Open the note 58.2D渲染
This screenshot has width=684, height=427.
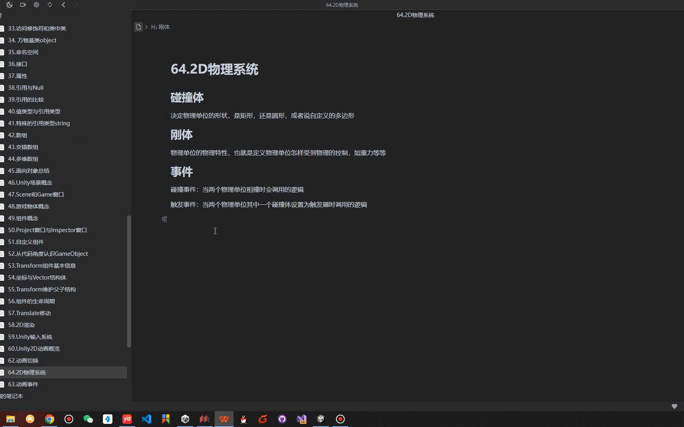coord(21,325)
